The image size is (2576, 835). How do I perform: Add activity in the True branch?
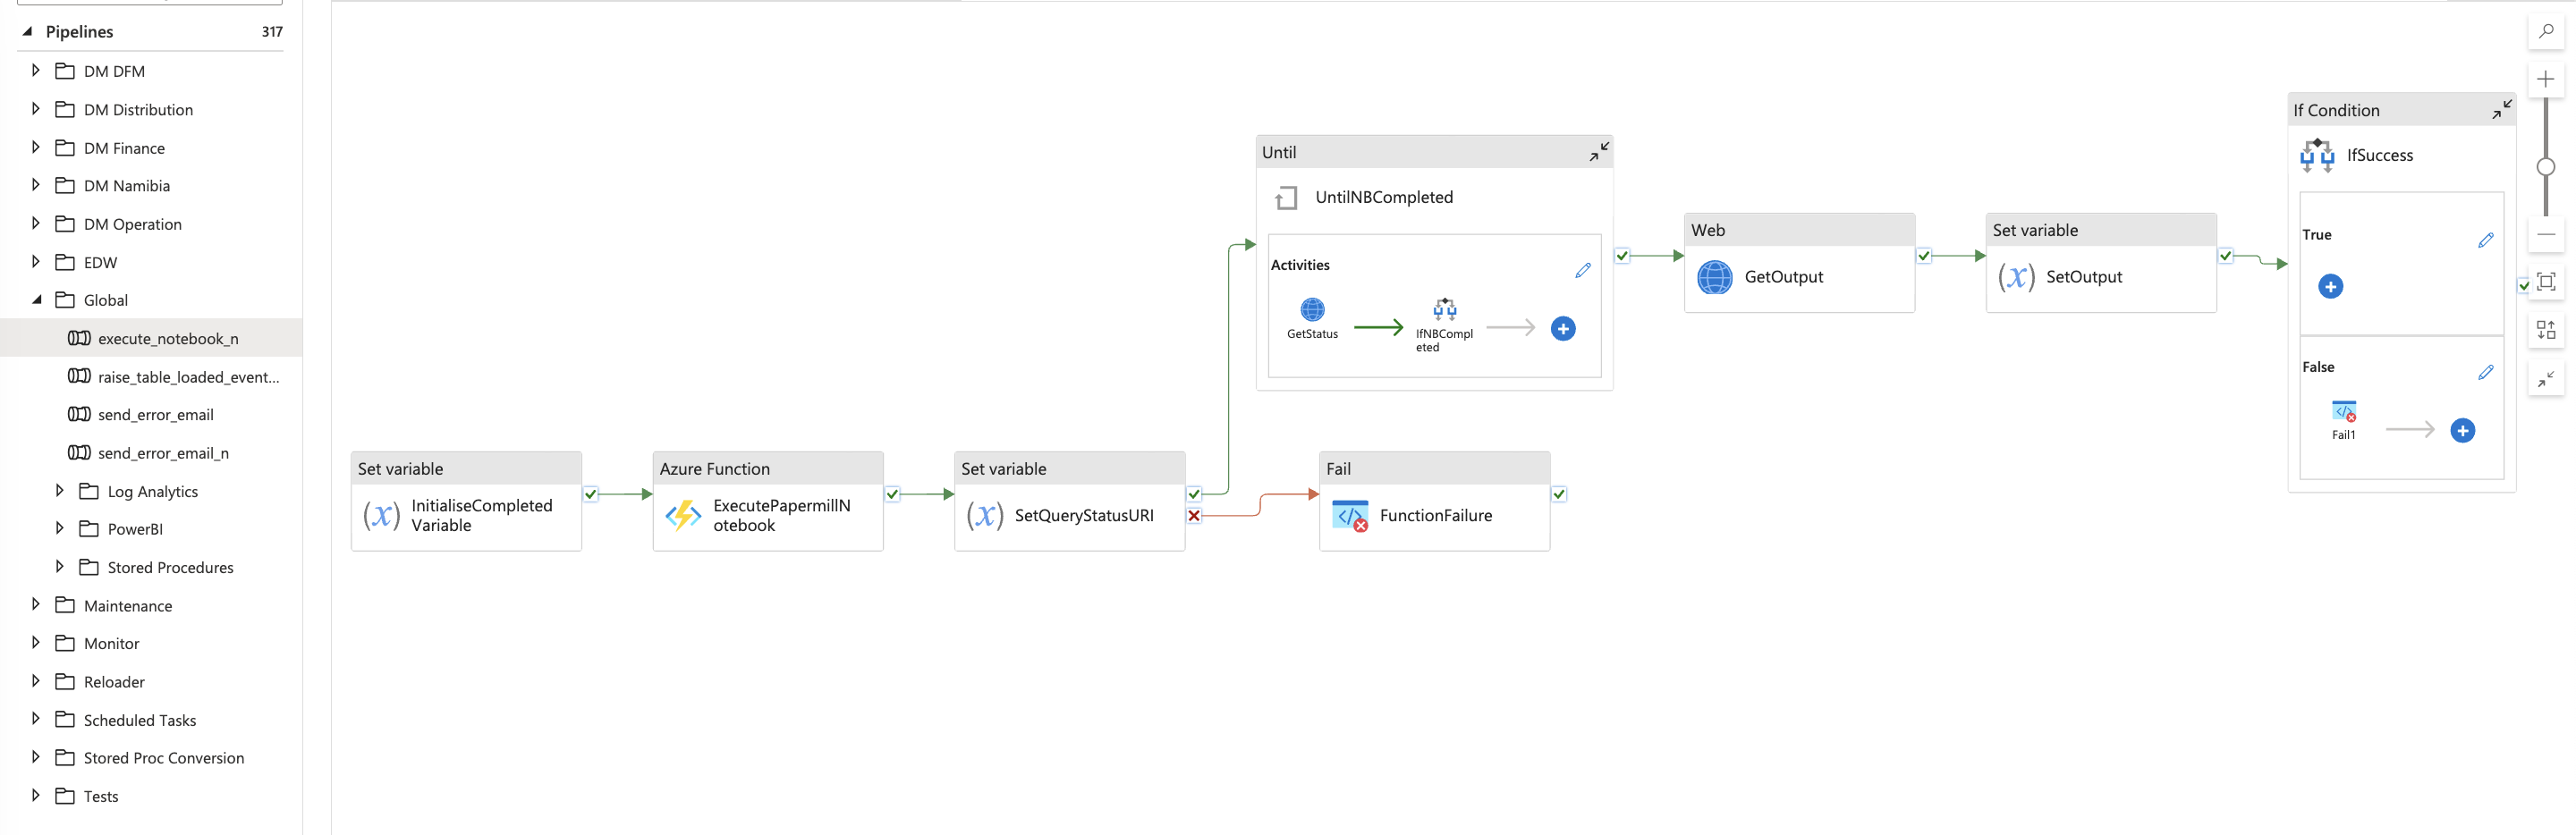2330,287
